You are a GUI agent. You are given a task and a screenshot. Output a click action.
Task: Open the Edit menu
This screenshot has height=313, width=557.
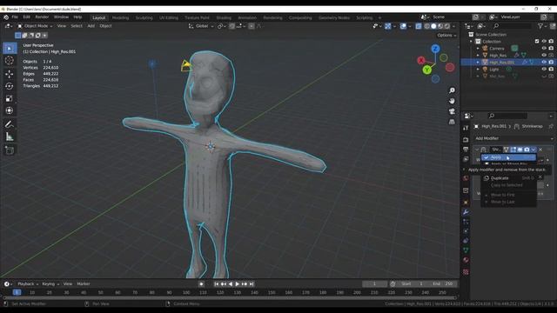(x=27, y=17)
